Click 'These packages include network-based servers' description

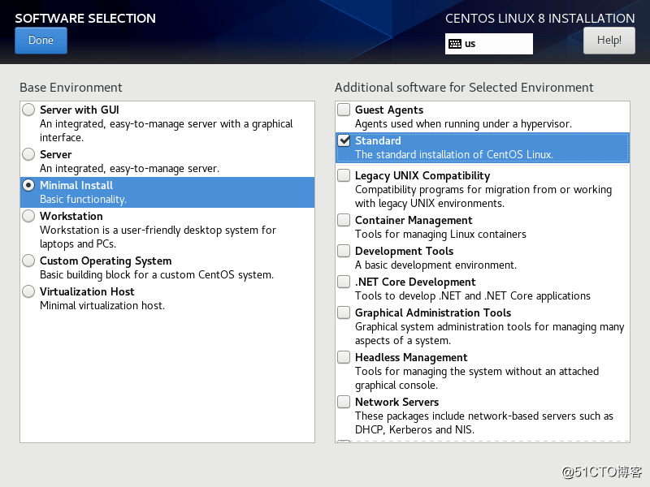click(x=484, y=423)
